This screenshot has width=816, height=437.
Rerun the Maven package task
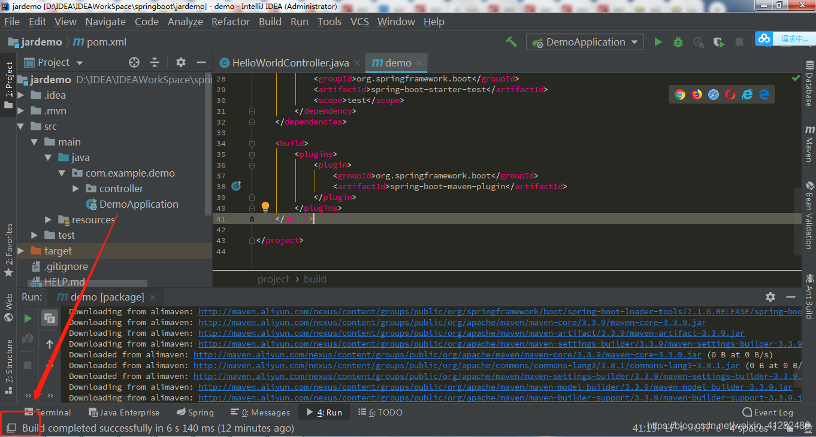point(28,318)
